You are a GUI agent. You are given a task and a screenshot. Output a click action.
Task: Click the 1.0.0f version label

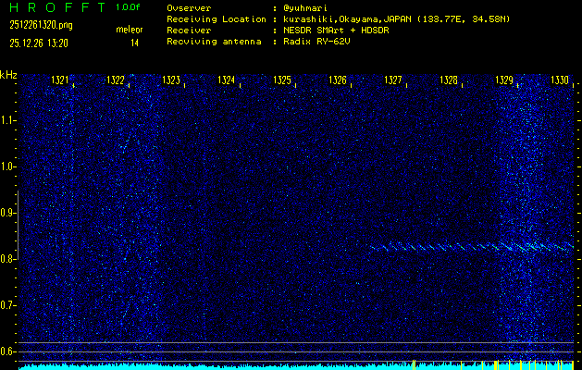(x=130, y=7)
